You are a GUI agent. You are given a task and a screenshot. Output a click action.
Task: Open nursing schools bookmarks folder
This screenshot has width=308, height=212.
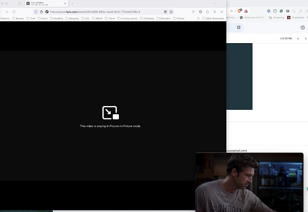click(x=128, y=19)
